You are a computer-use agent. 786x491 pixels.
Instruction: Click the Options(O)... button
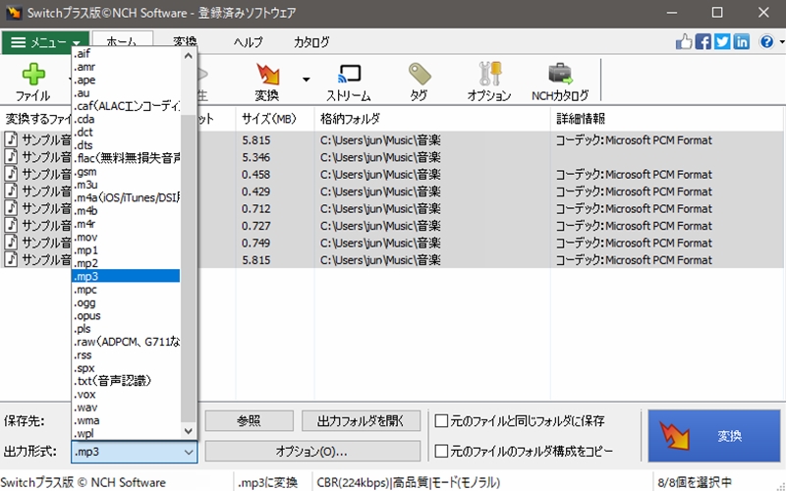[312, 452]
